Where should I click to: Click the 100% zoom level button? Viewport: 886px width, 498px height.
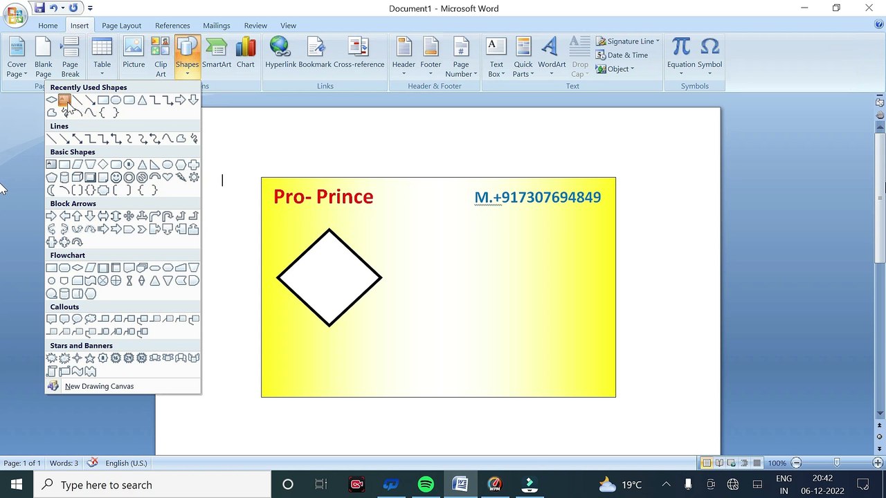777,463
